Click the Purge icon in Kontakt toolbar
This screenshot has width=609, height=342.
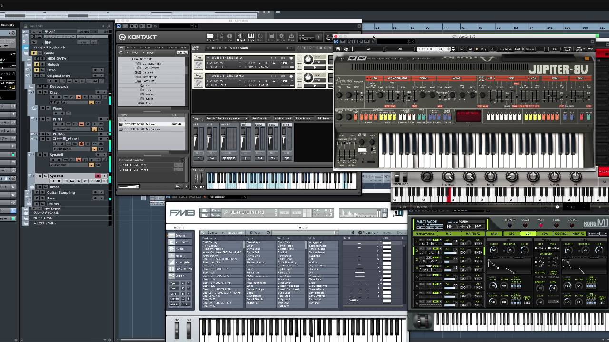292,37
